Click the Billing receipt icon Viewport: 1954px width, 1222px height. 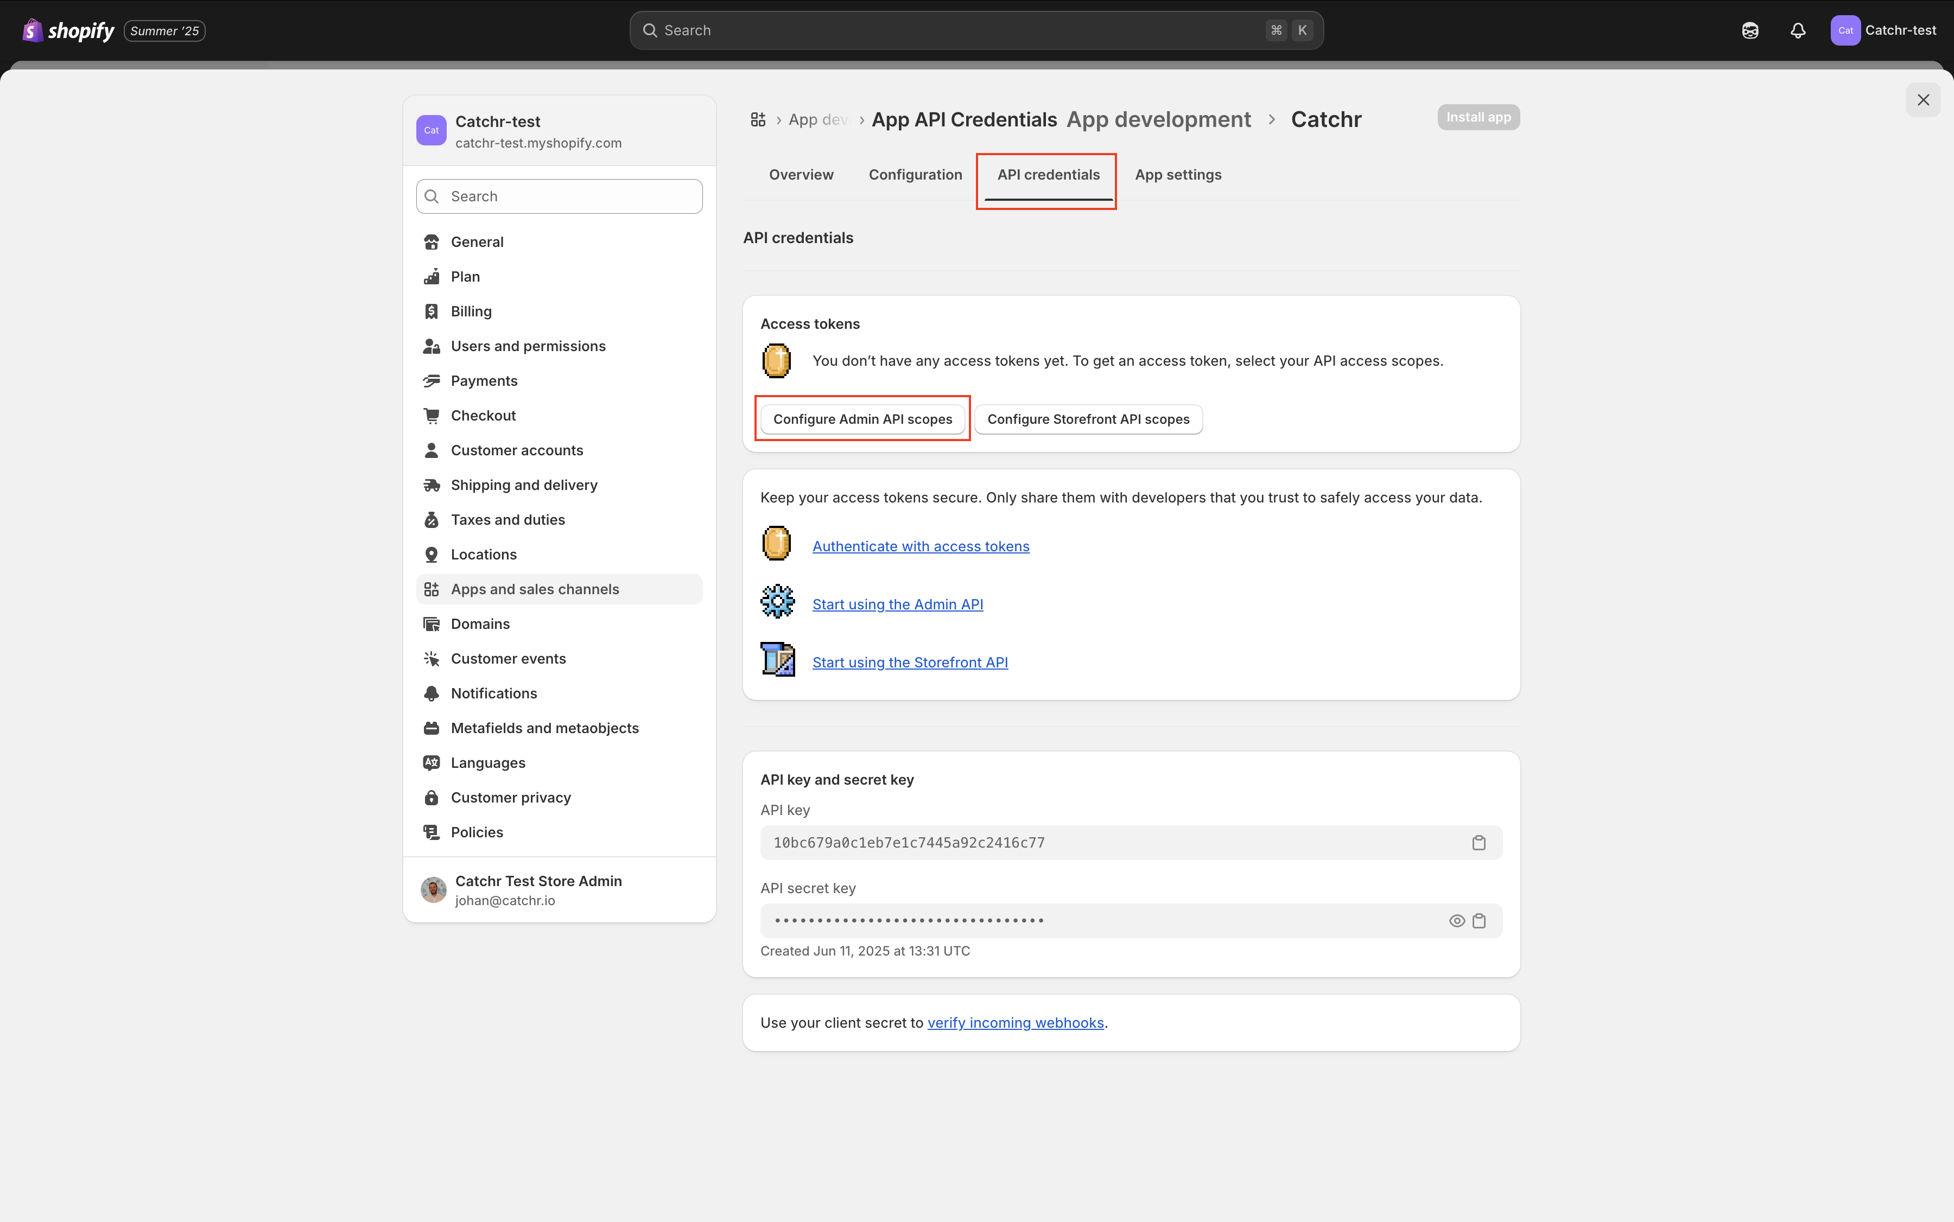(432, 311)
